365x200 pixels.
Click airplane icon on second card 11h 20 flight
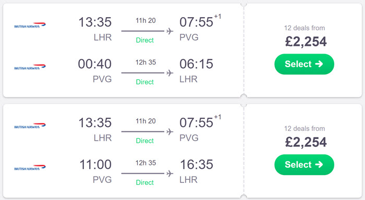170,132
